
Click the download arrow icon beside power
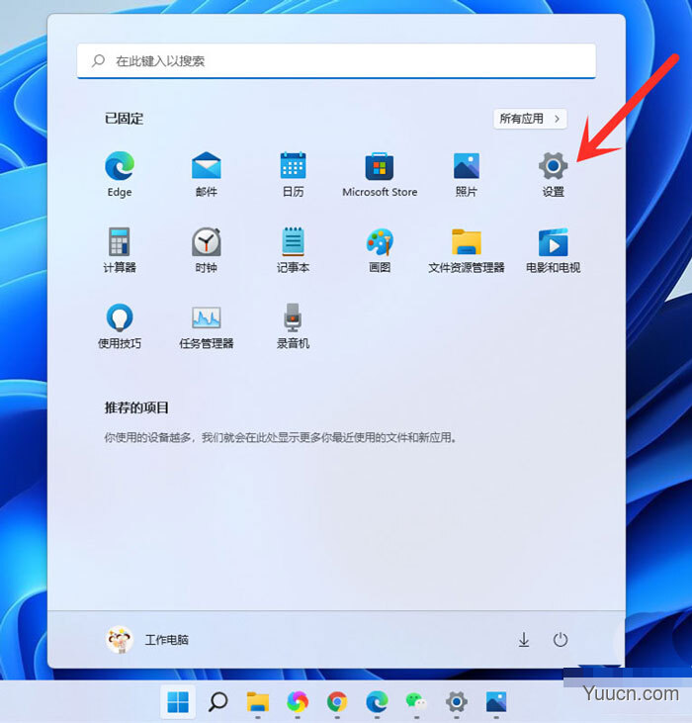click(x=524, y=640)
